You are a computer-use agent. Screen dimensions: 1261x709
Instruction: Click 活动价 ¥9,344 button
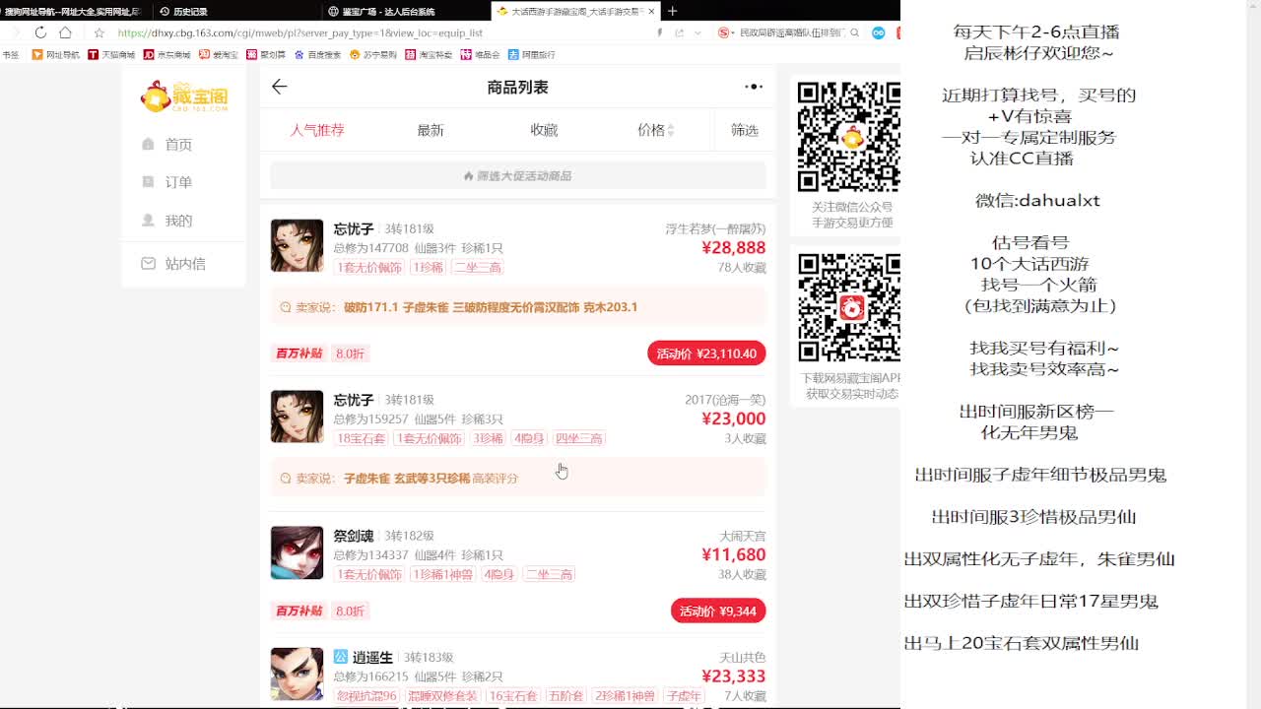tap(718, 611)
